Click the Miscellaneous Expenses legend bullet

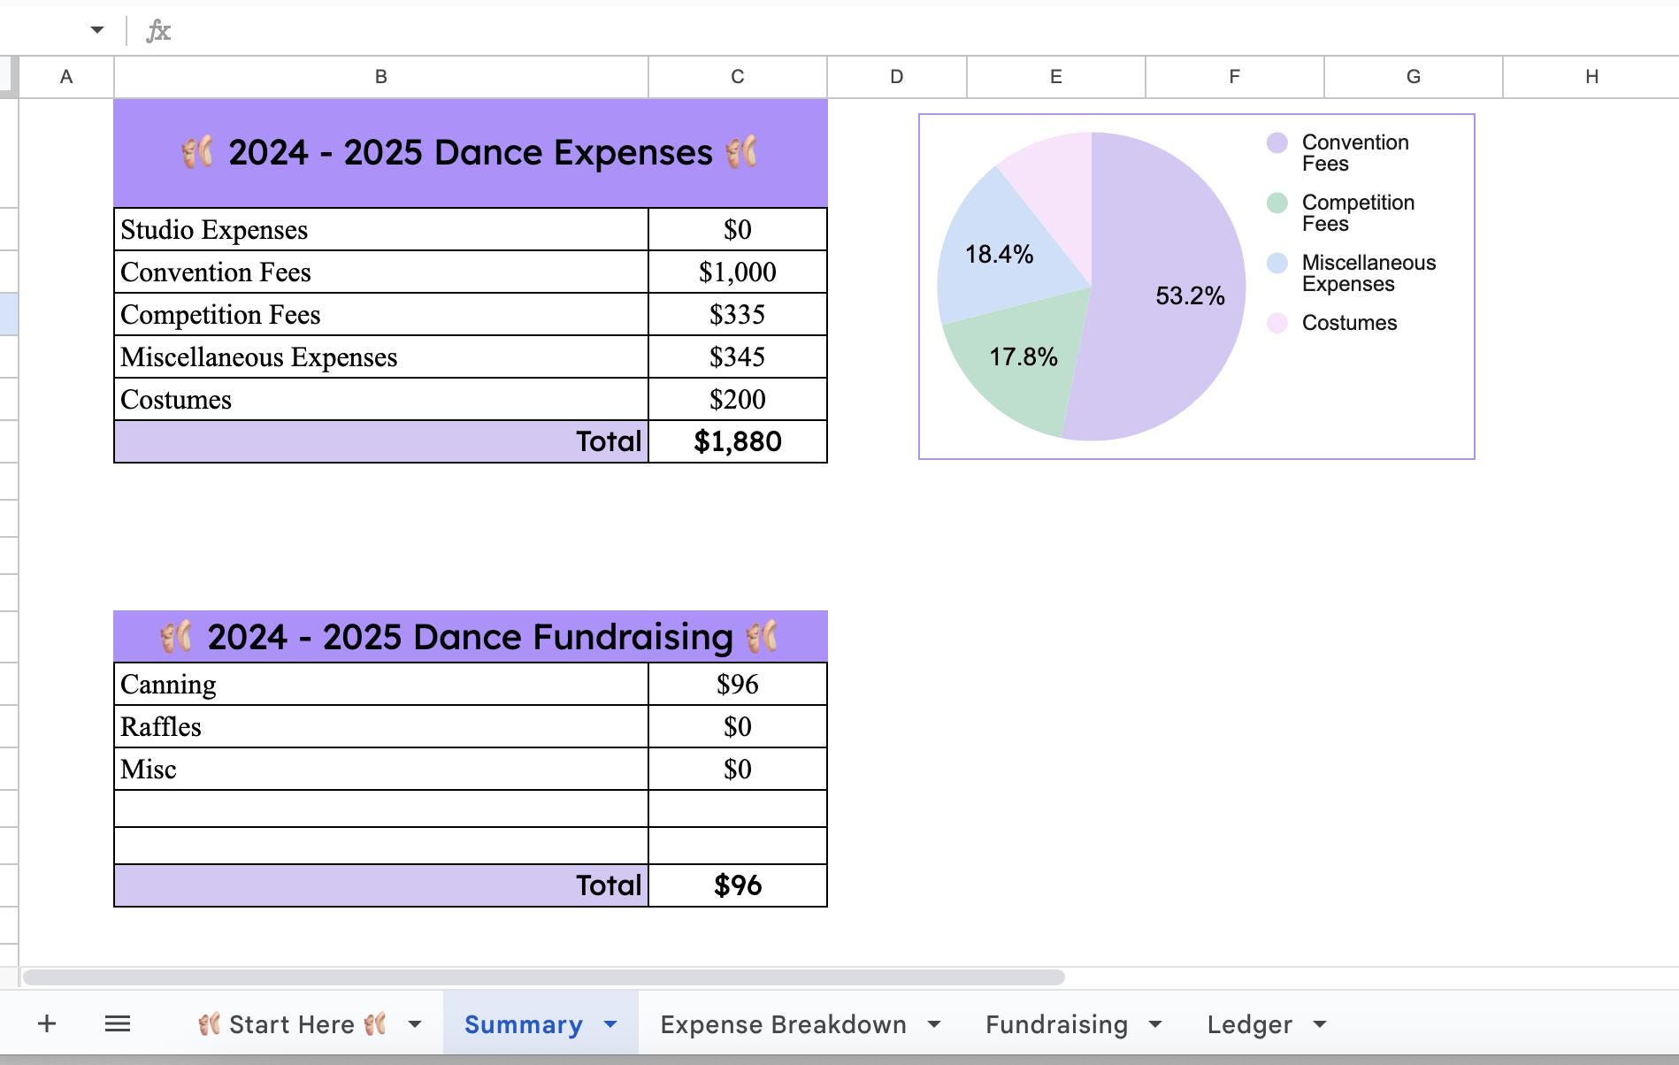(1276, 262)
